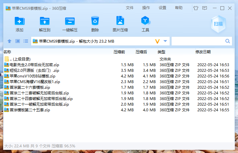This screenshot has width=238, height=153.
Task: Select 首涂第二十六套模板.zip
Action: (119, 87)
